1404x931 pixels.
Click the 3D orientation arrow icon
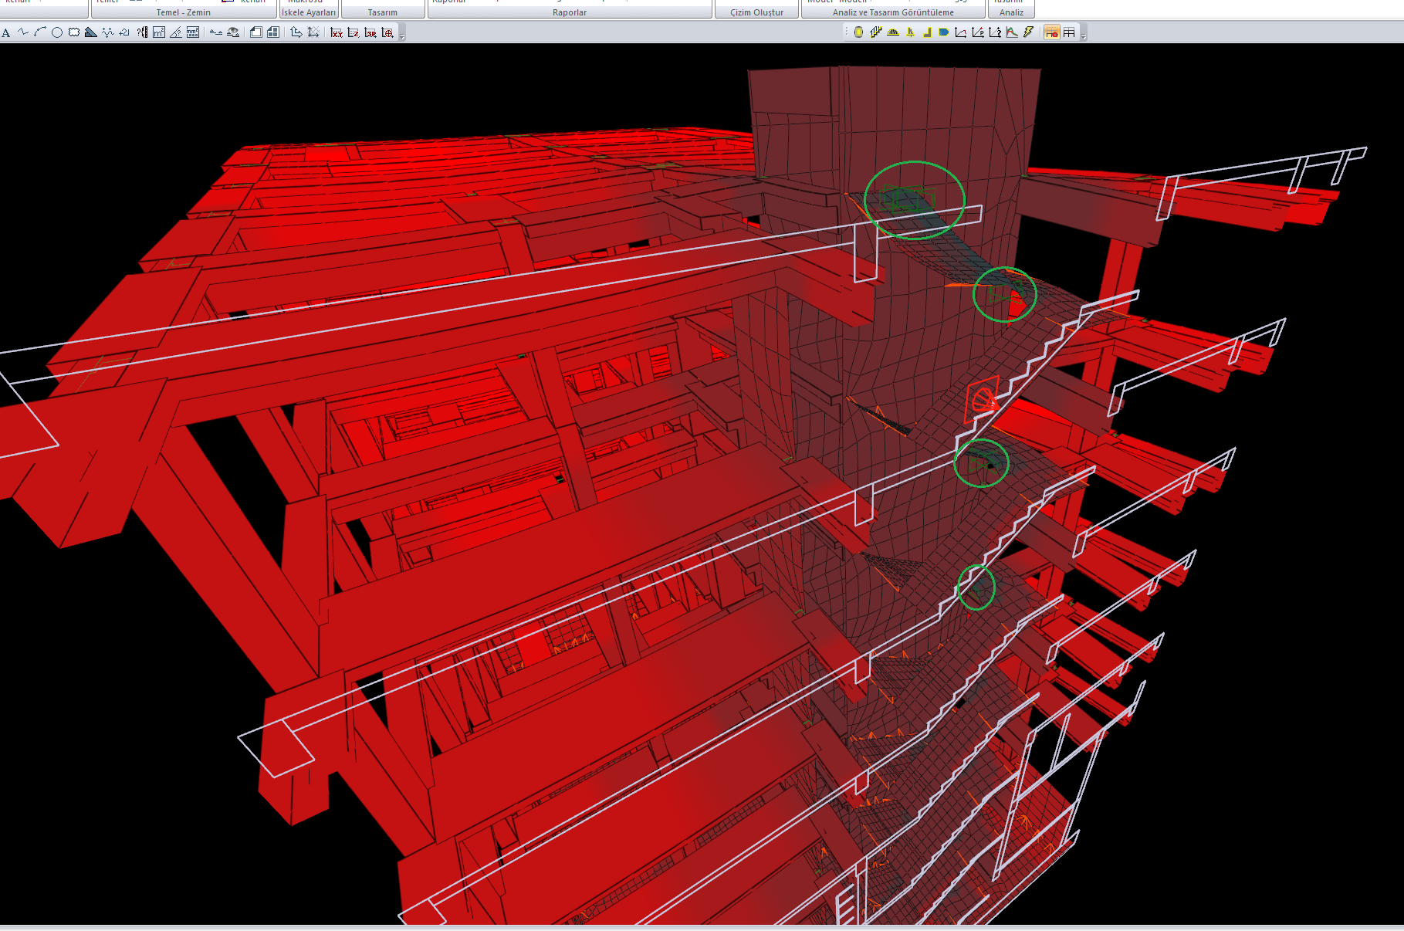[296, 32]
